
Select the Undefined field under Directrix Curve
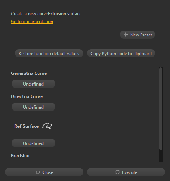click(33, 107)
